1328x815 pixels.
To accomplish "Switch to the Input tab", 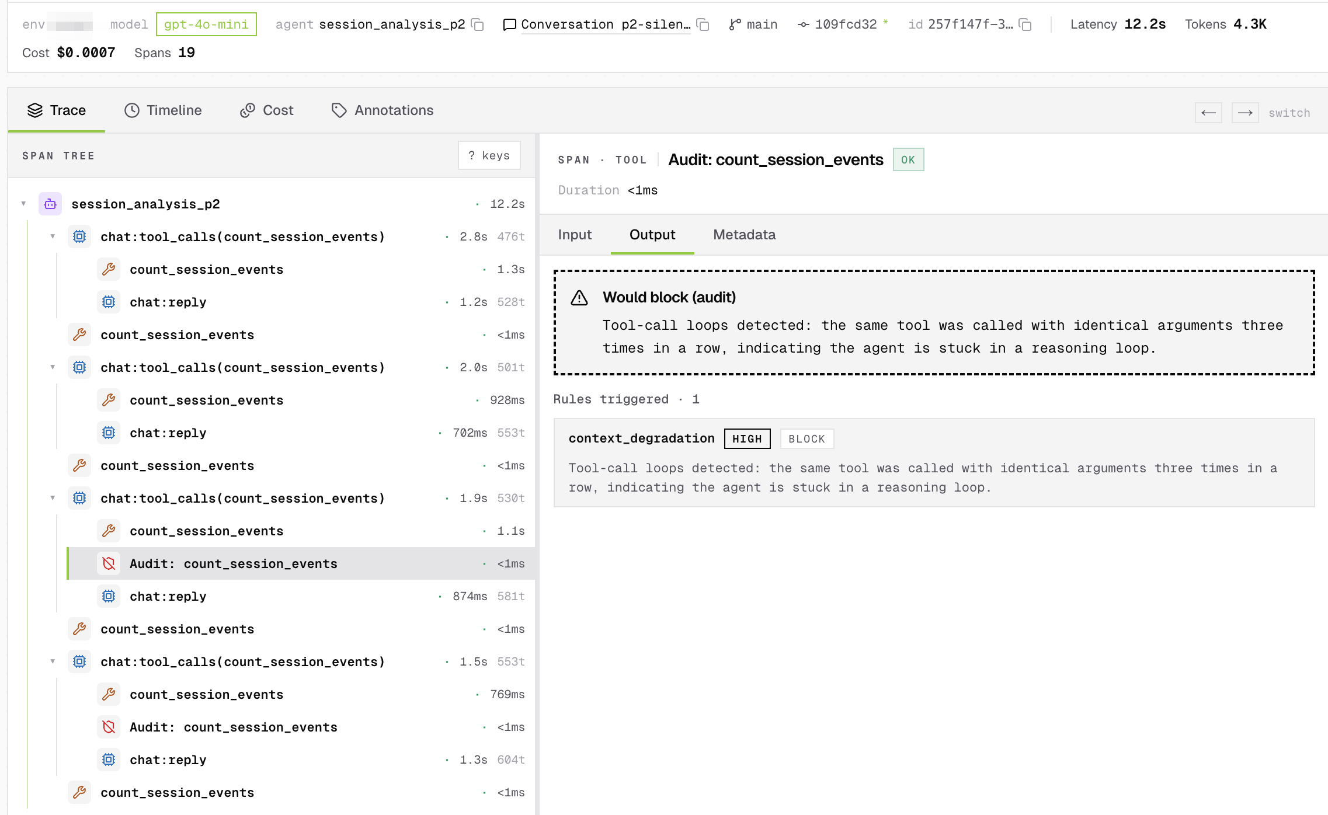I will 575,235.
